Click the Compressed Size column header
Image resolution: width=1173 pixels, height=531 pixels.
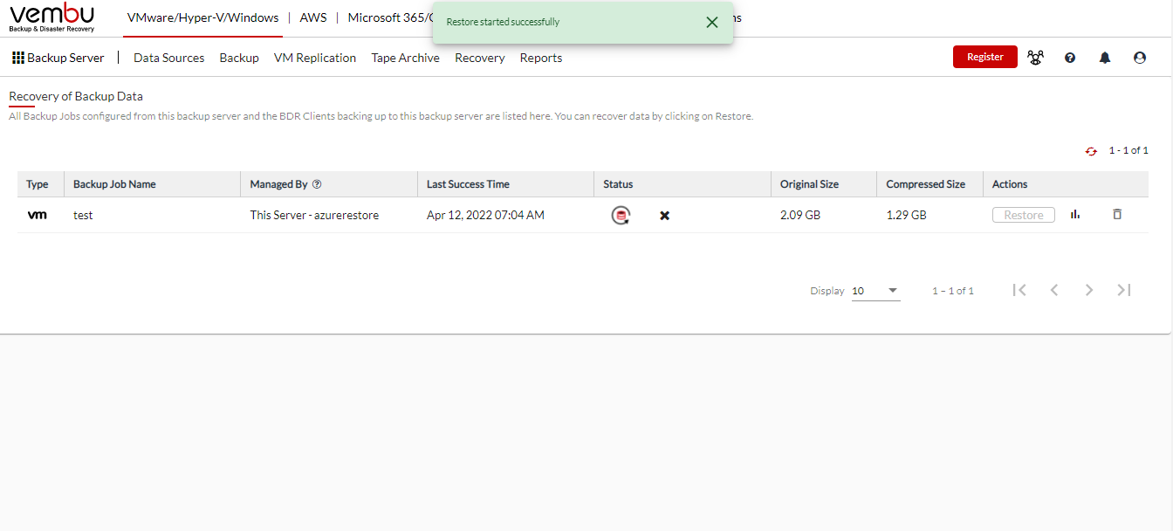(925, 184)
